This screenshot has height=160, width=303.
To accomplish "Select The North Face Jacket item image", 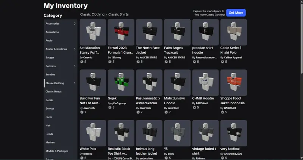I will pyautogui.click(x=149, y=32).
